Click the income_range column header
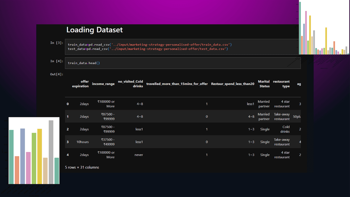 [x=103, y=84]
